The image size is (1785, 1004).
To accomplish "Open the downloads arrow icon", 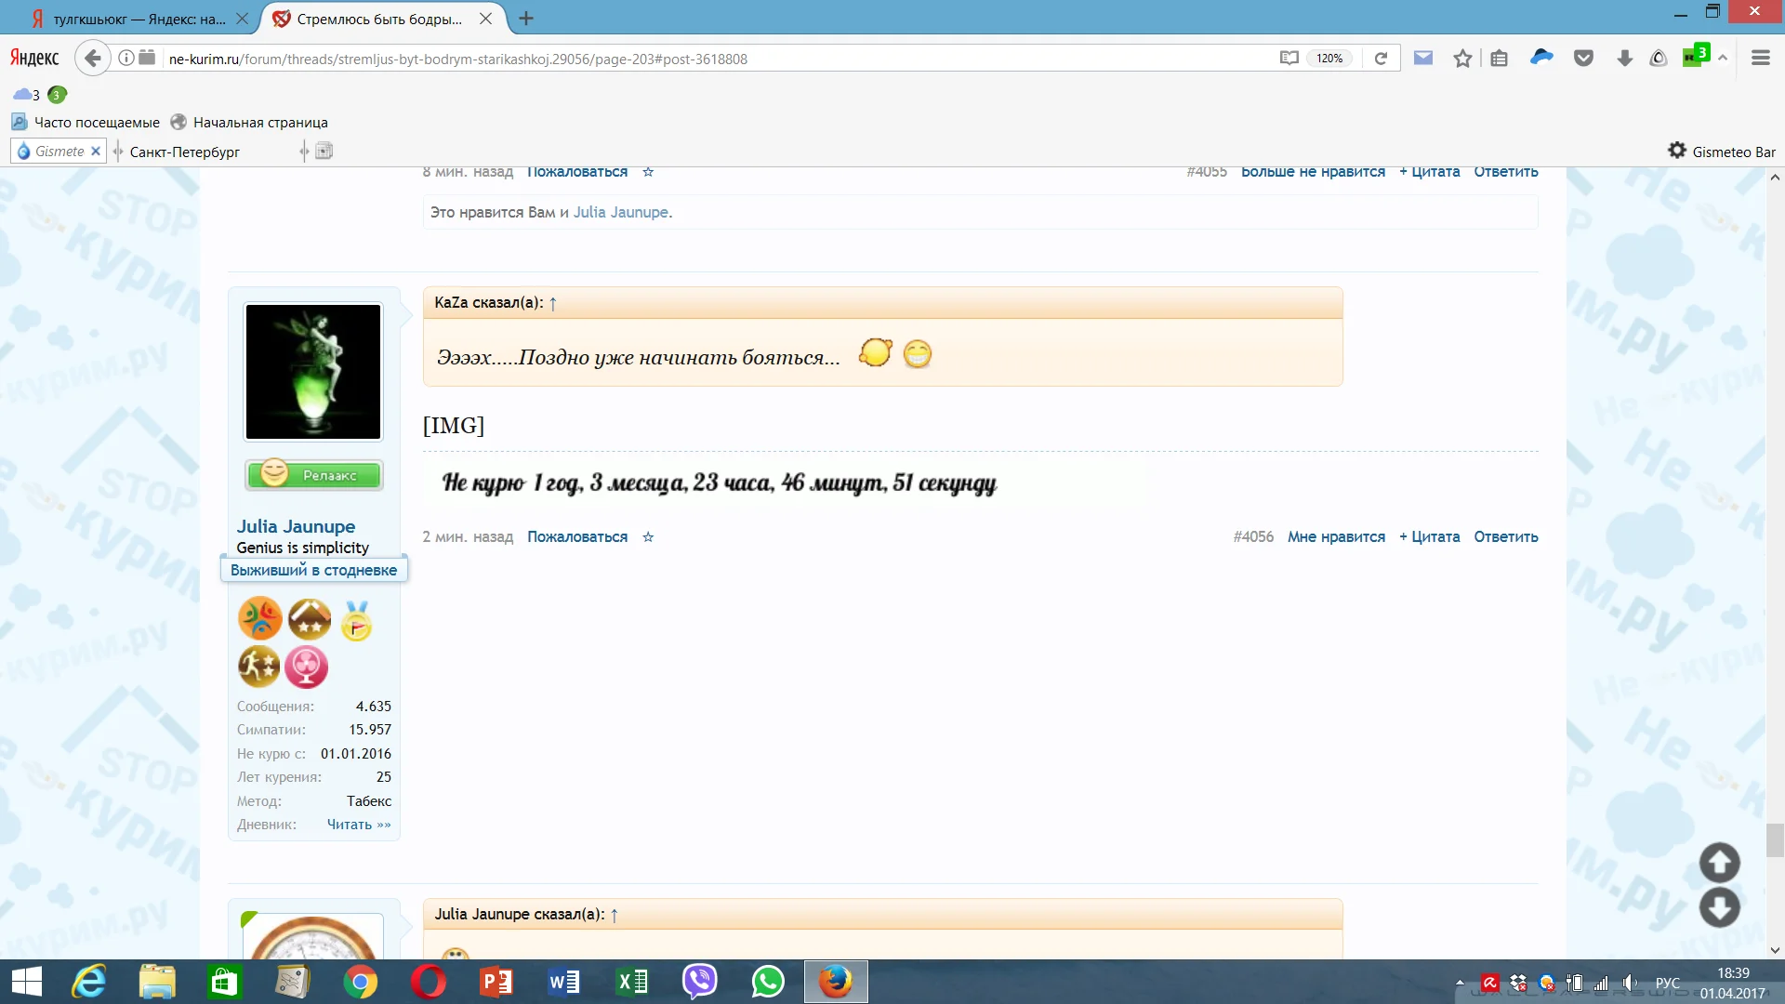I will [1624, 59].
